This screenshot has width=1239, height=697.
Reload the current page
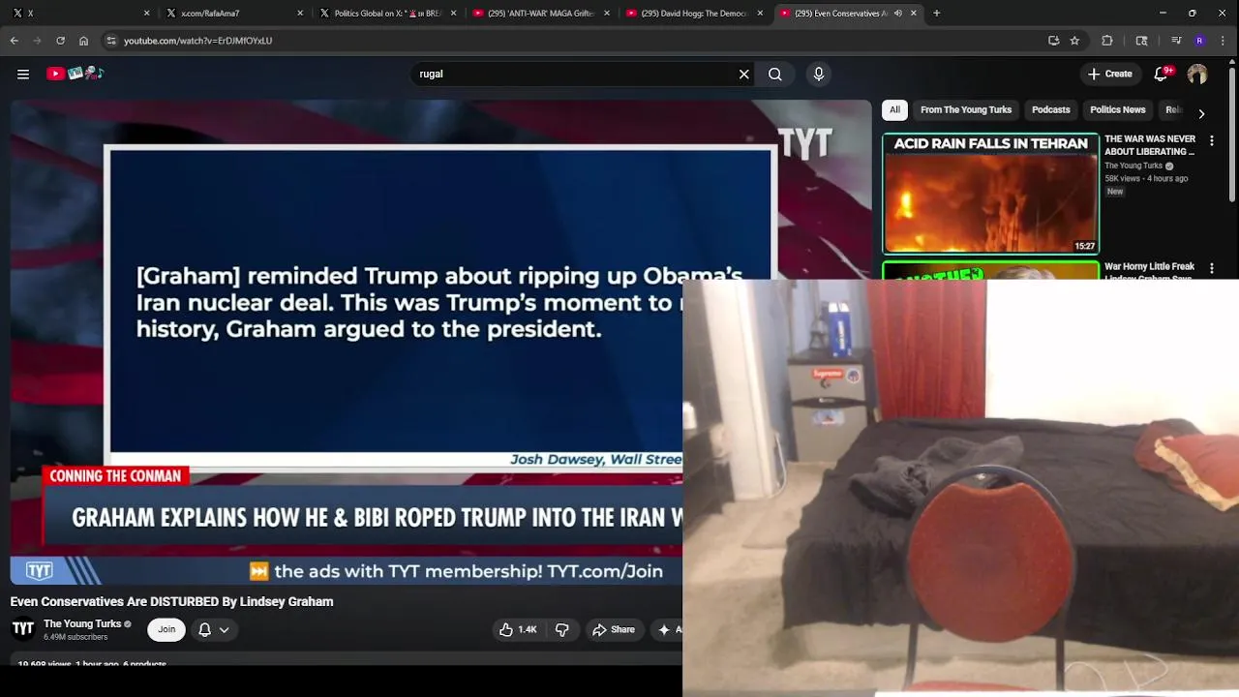click(60, 41)
